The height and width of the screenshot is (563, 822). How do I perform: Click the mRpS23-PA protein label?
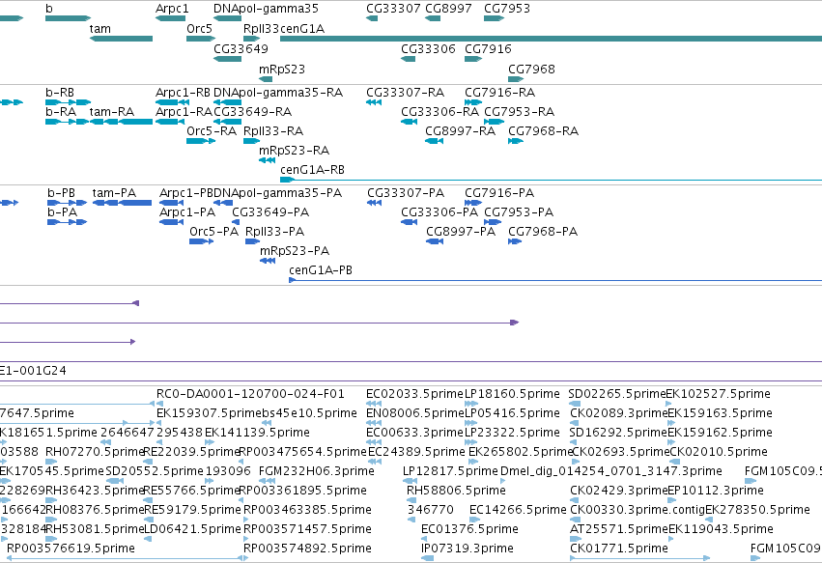tap(295, 251)
